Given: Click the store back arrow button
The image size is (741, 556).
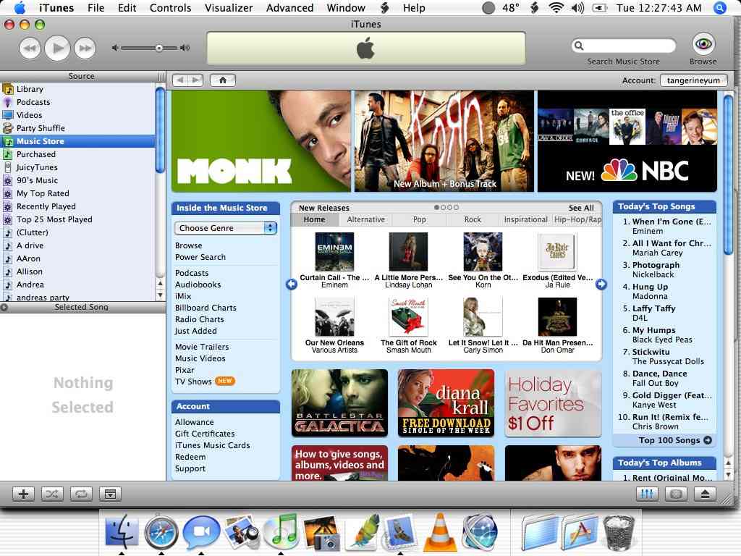Looking at the screenshot, I should pos(180,80).
